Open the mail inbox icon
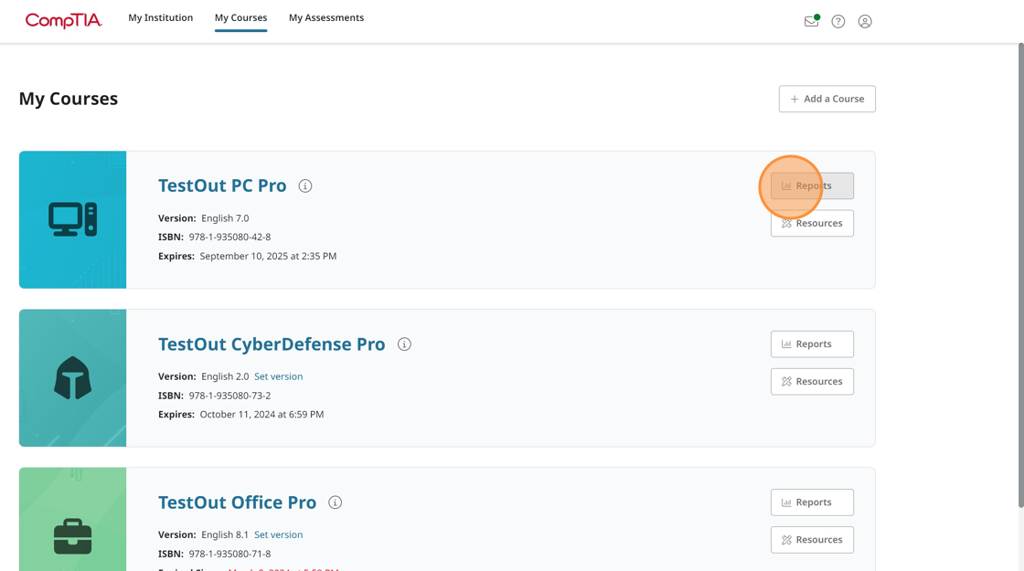 (811, 21)
